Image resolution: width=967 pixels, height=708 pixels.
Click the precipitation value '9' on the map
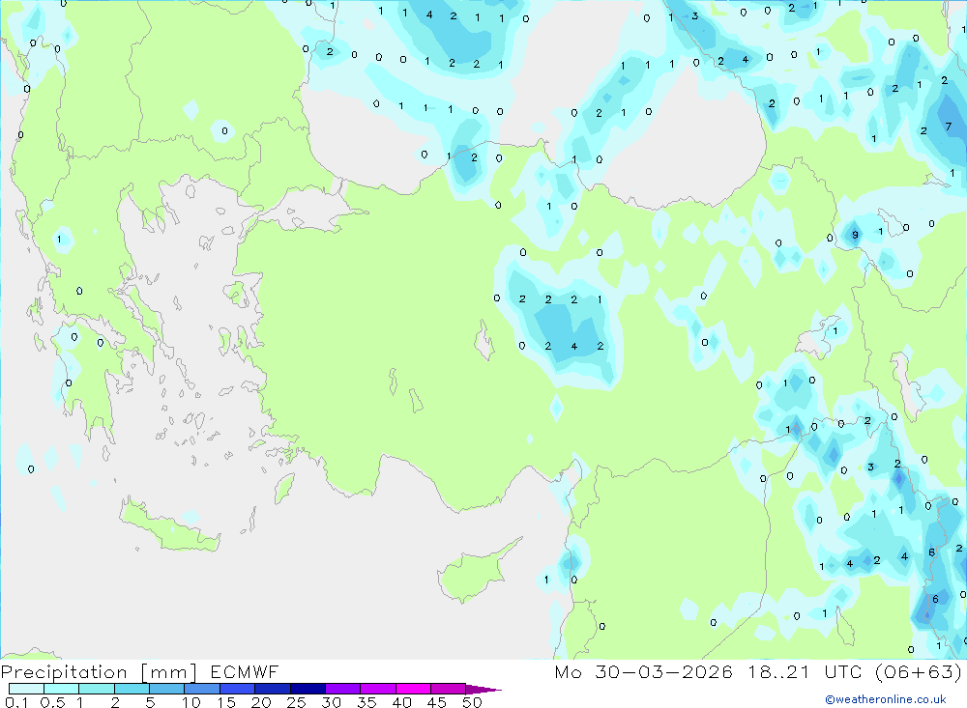(x=855, y=235)
